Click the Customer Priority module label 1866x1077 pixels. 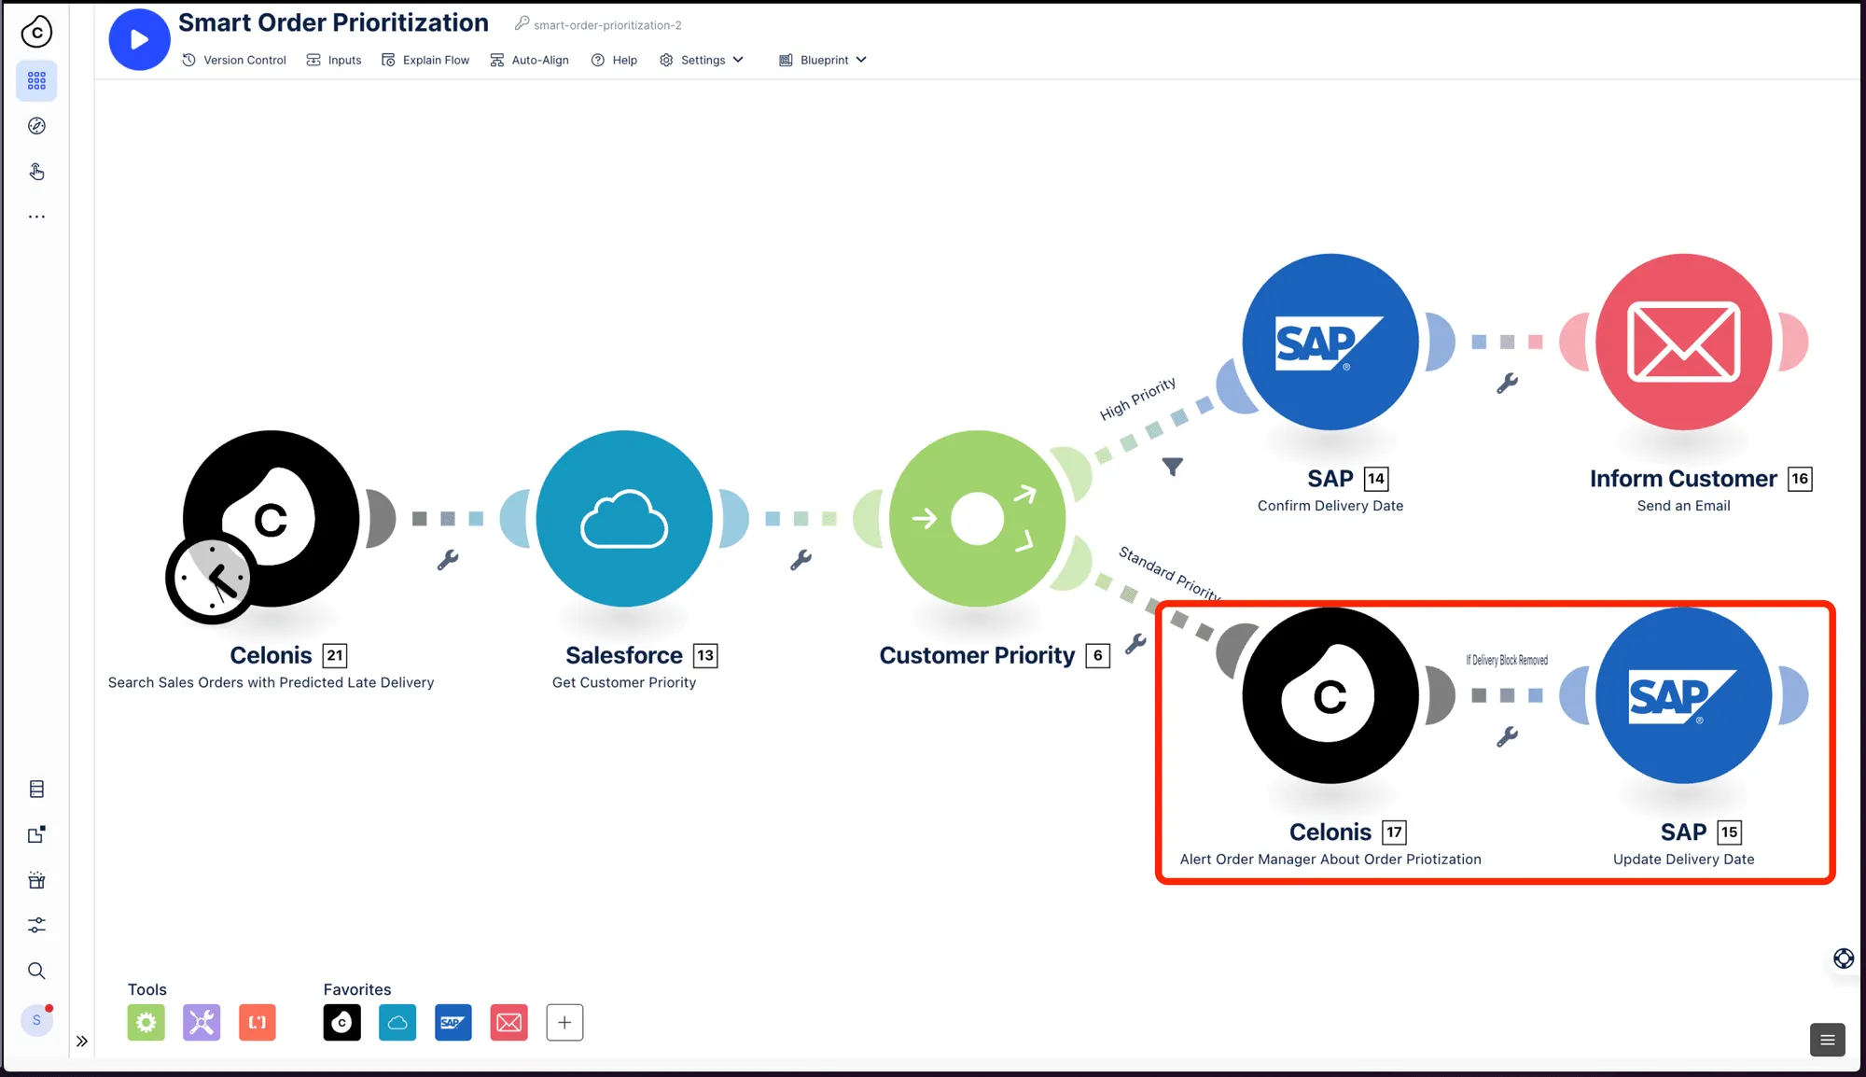977,655
